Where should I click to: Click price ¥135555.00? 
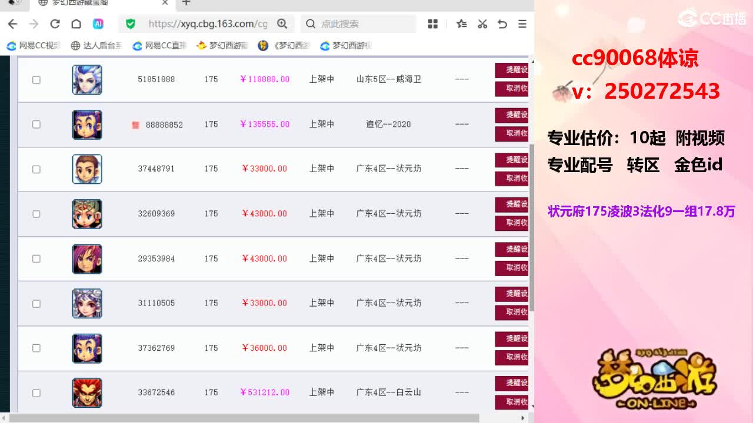point(265,124)
